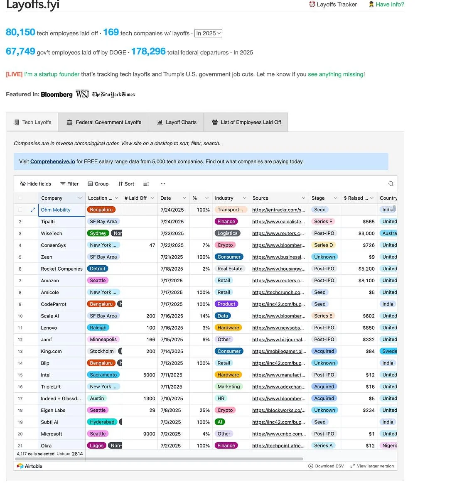Screen dimensions: 457x489
Task: Open List of Employees Laid Off tab
Action: [x=246, y=122]
